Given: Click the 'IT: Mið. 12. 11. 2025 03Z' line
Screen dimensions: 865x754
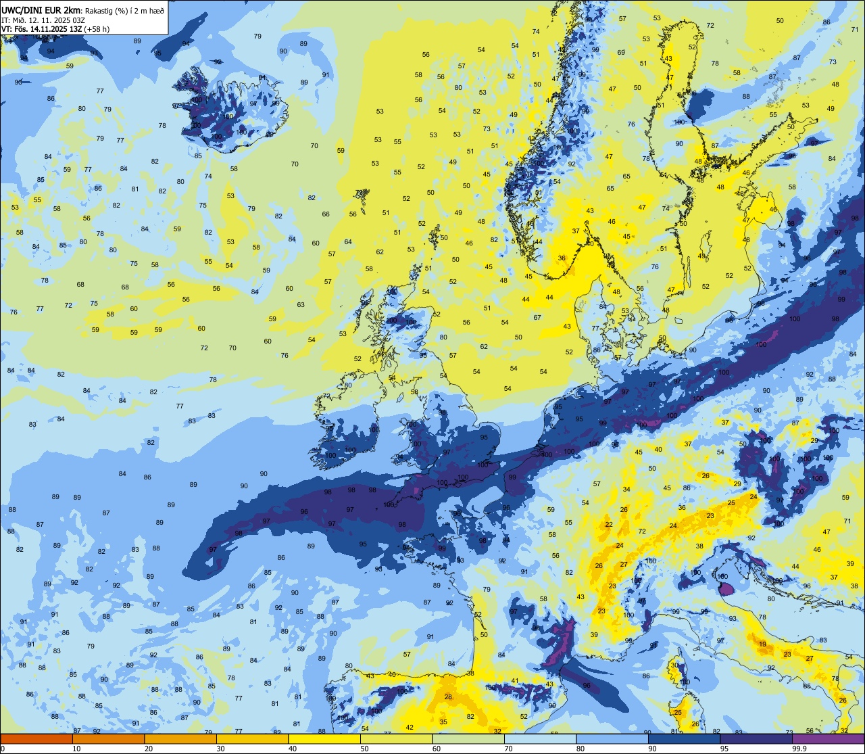Looking at the screenshot, I should pyautogui.click(x=43, y=20).
